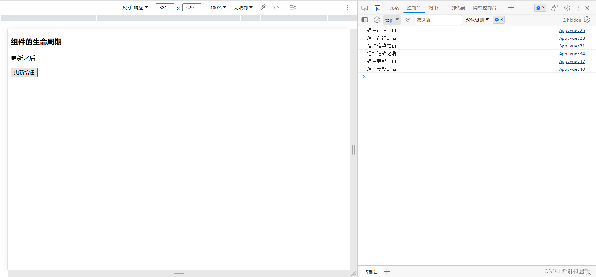Click the 2 hidden messages label
This screenshot has height=277, width=596.
572,20
